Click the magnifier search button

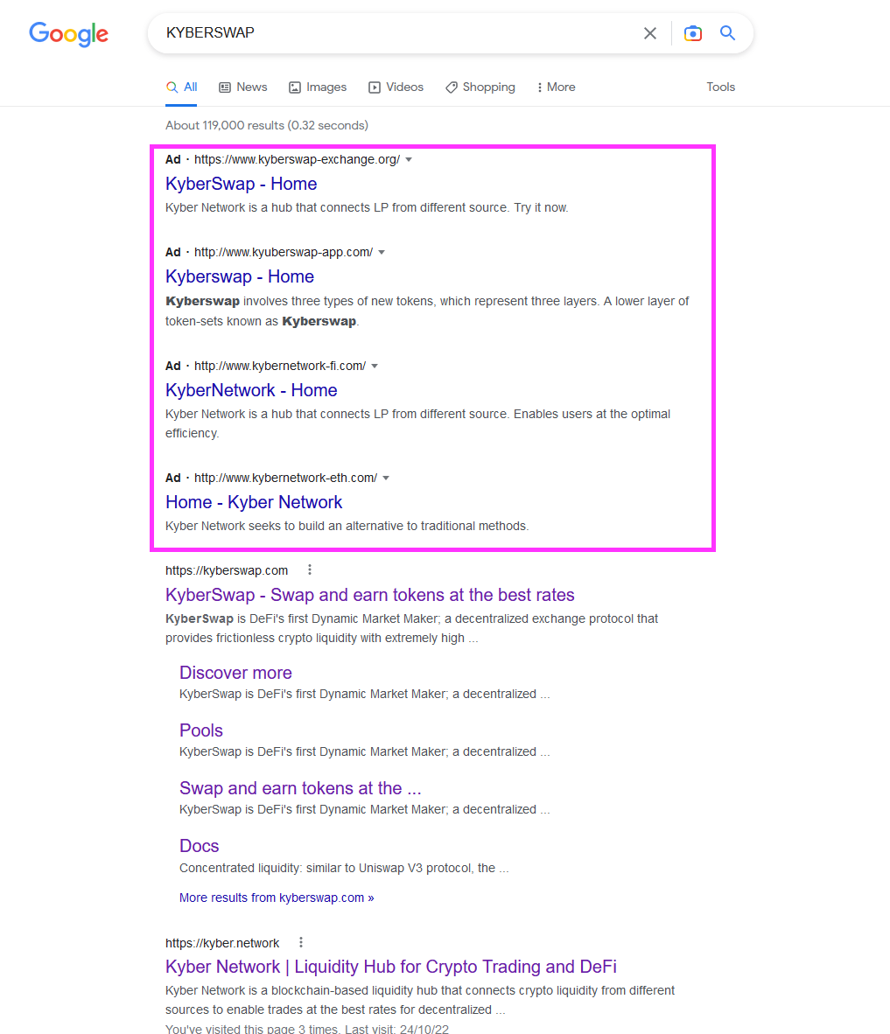tap(727, 33)
